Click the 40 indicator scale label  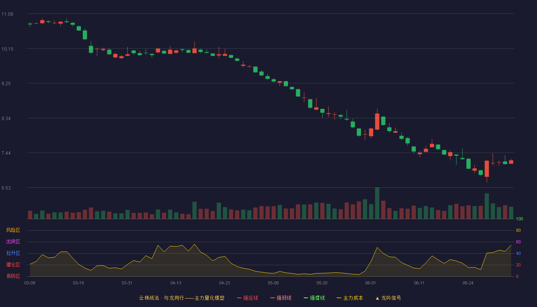click(518, 253)
